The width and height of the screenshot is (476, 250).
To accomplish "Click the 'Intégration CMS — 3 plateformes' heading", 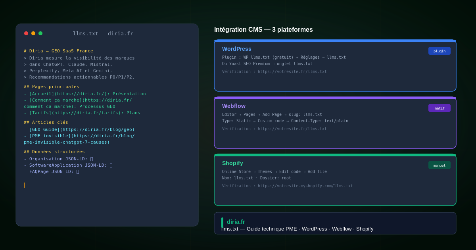I will click(263, 30).
